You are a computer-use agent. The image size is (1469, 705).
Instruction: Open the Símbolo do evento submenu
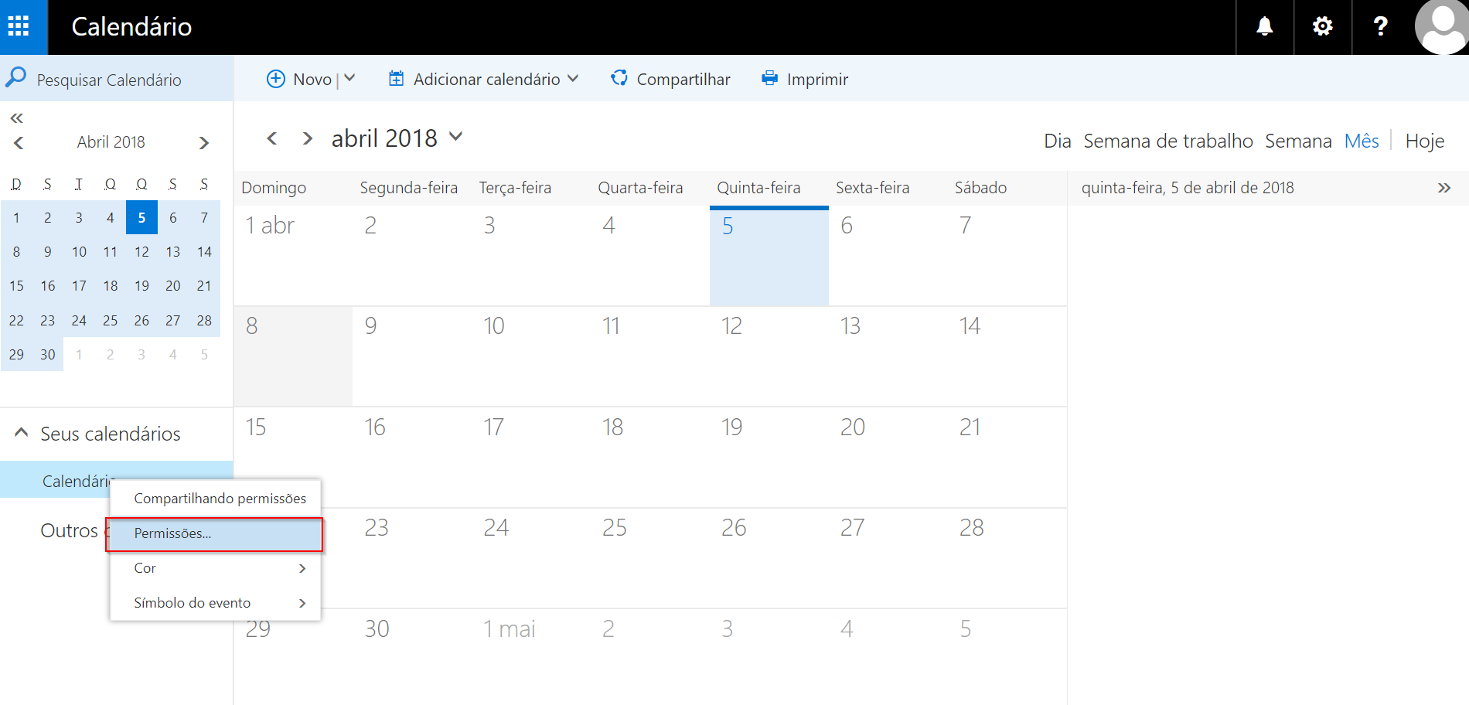click(x=214, y=603)
